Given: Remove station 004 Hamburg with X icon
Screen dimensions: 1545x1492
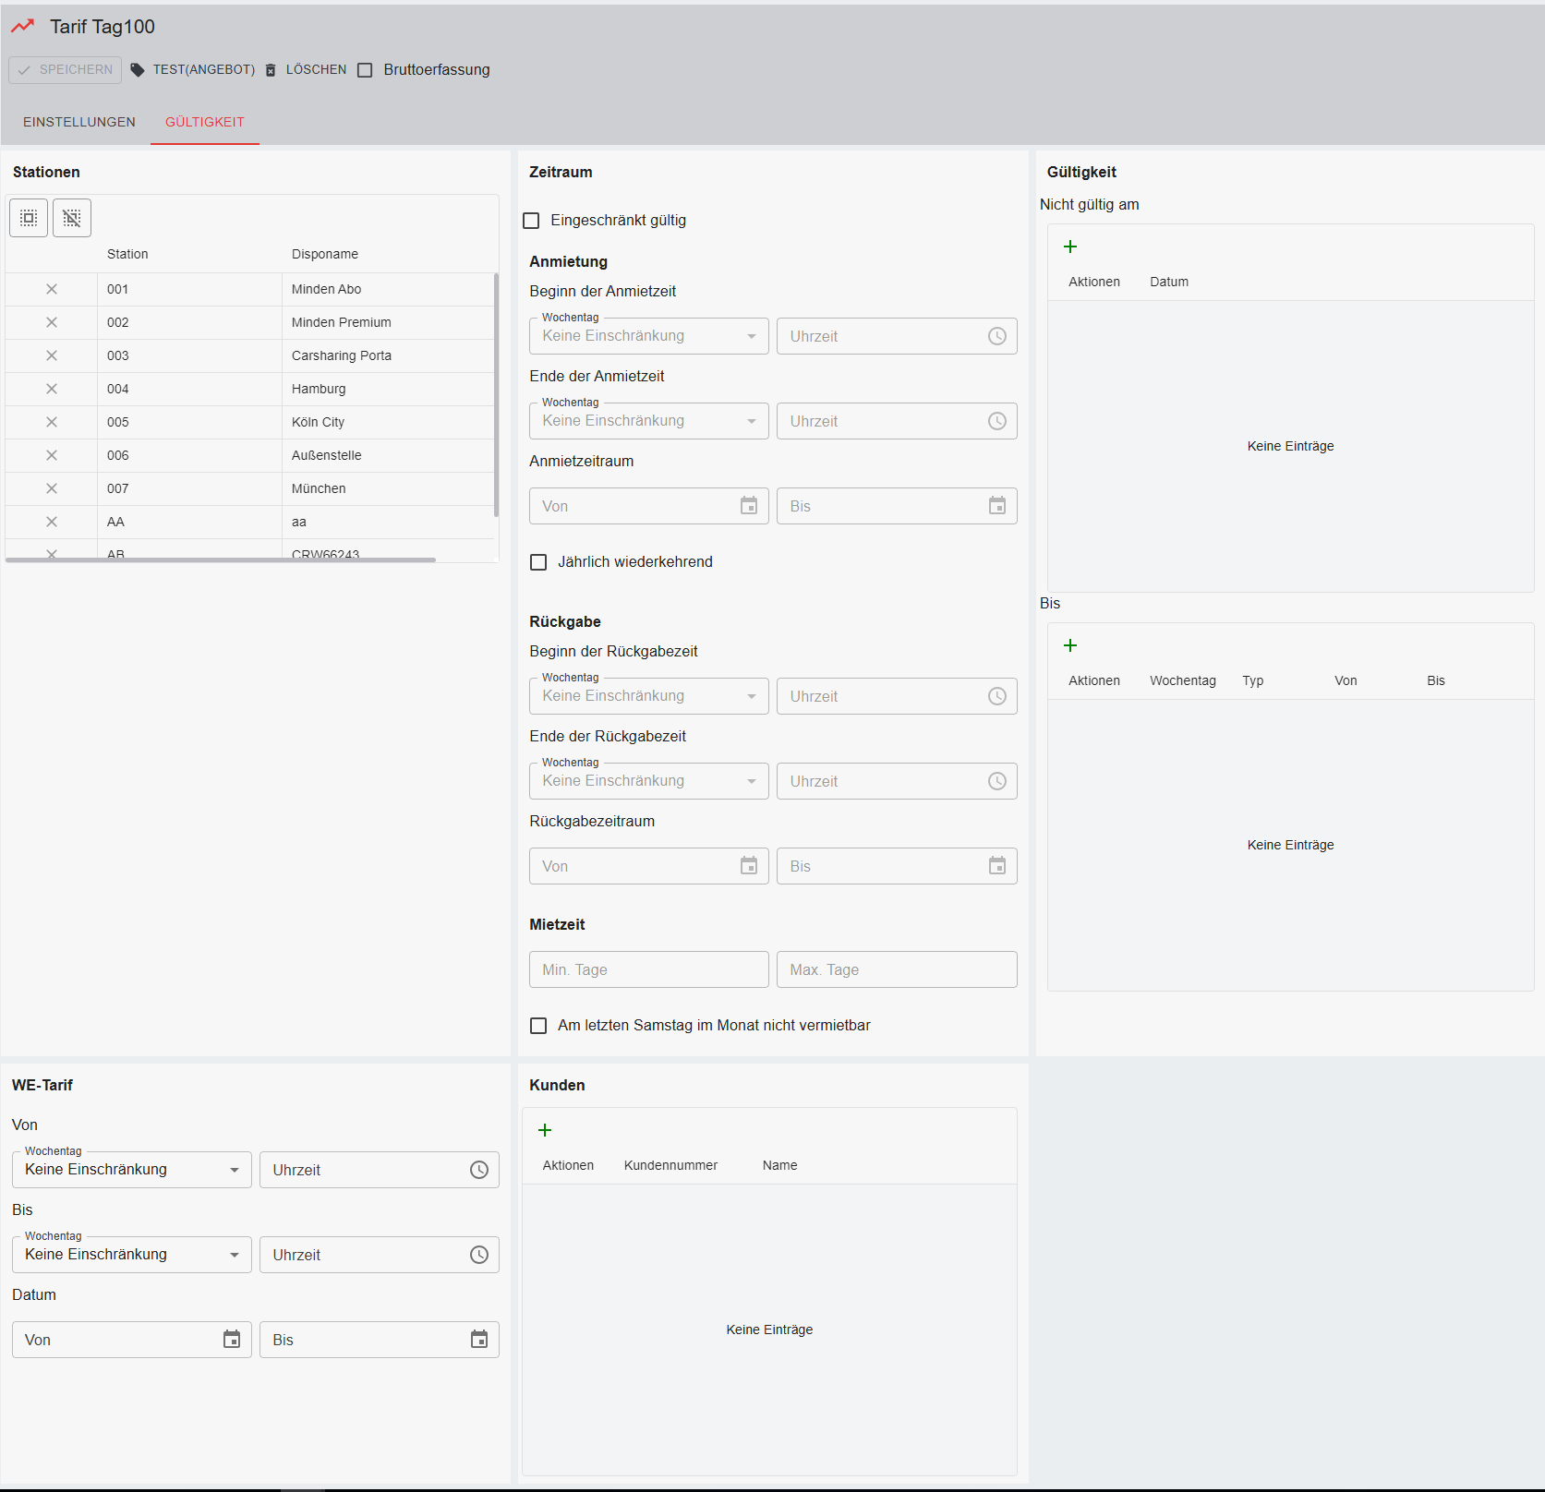Looking at the screenshot, I should pyautogui.click(x=52, y=389).
